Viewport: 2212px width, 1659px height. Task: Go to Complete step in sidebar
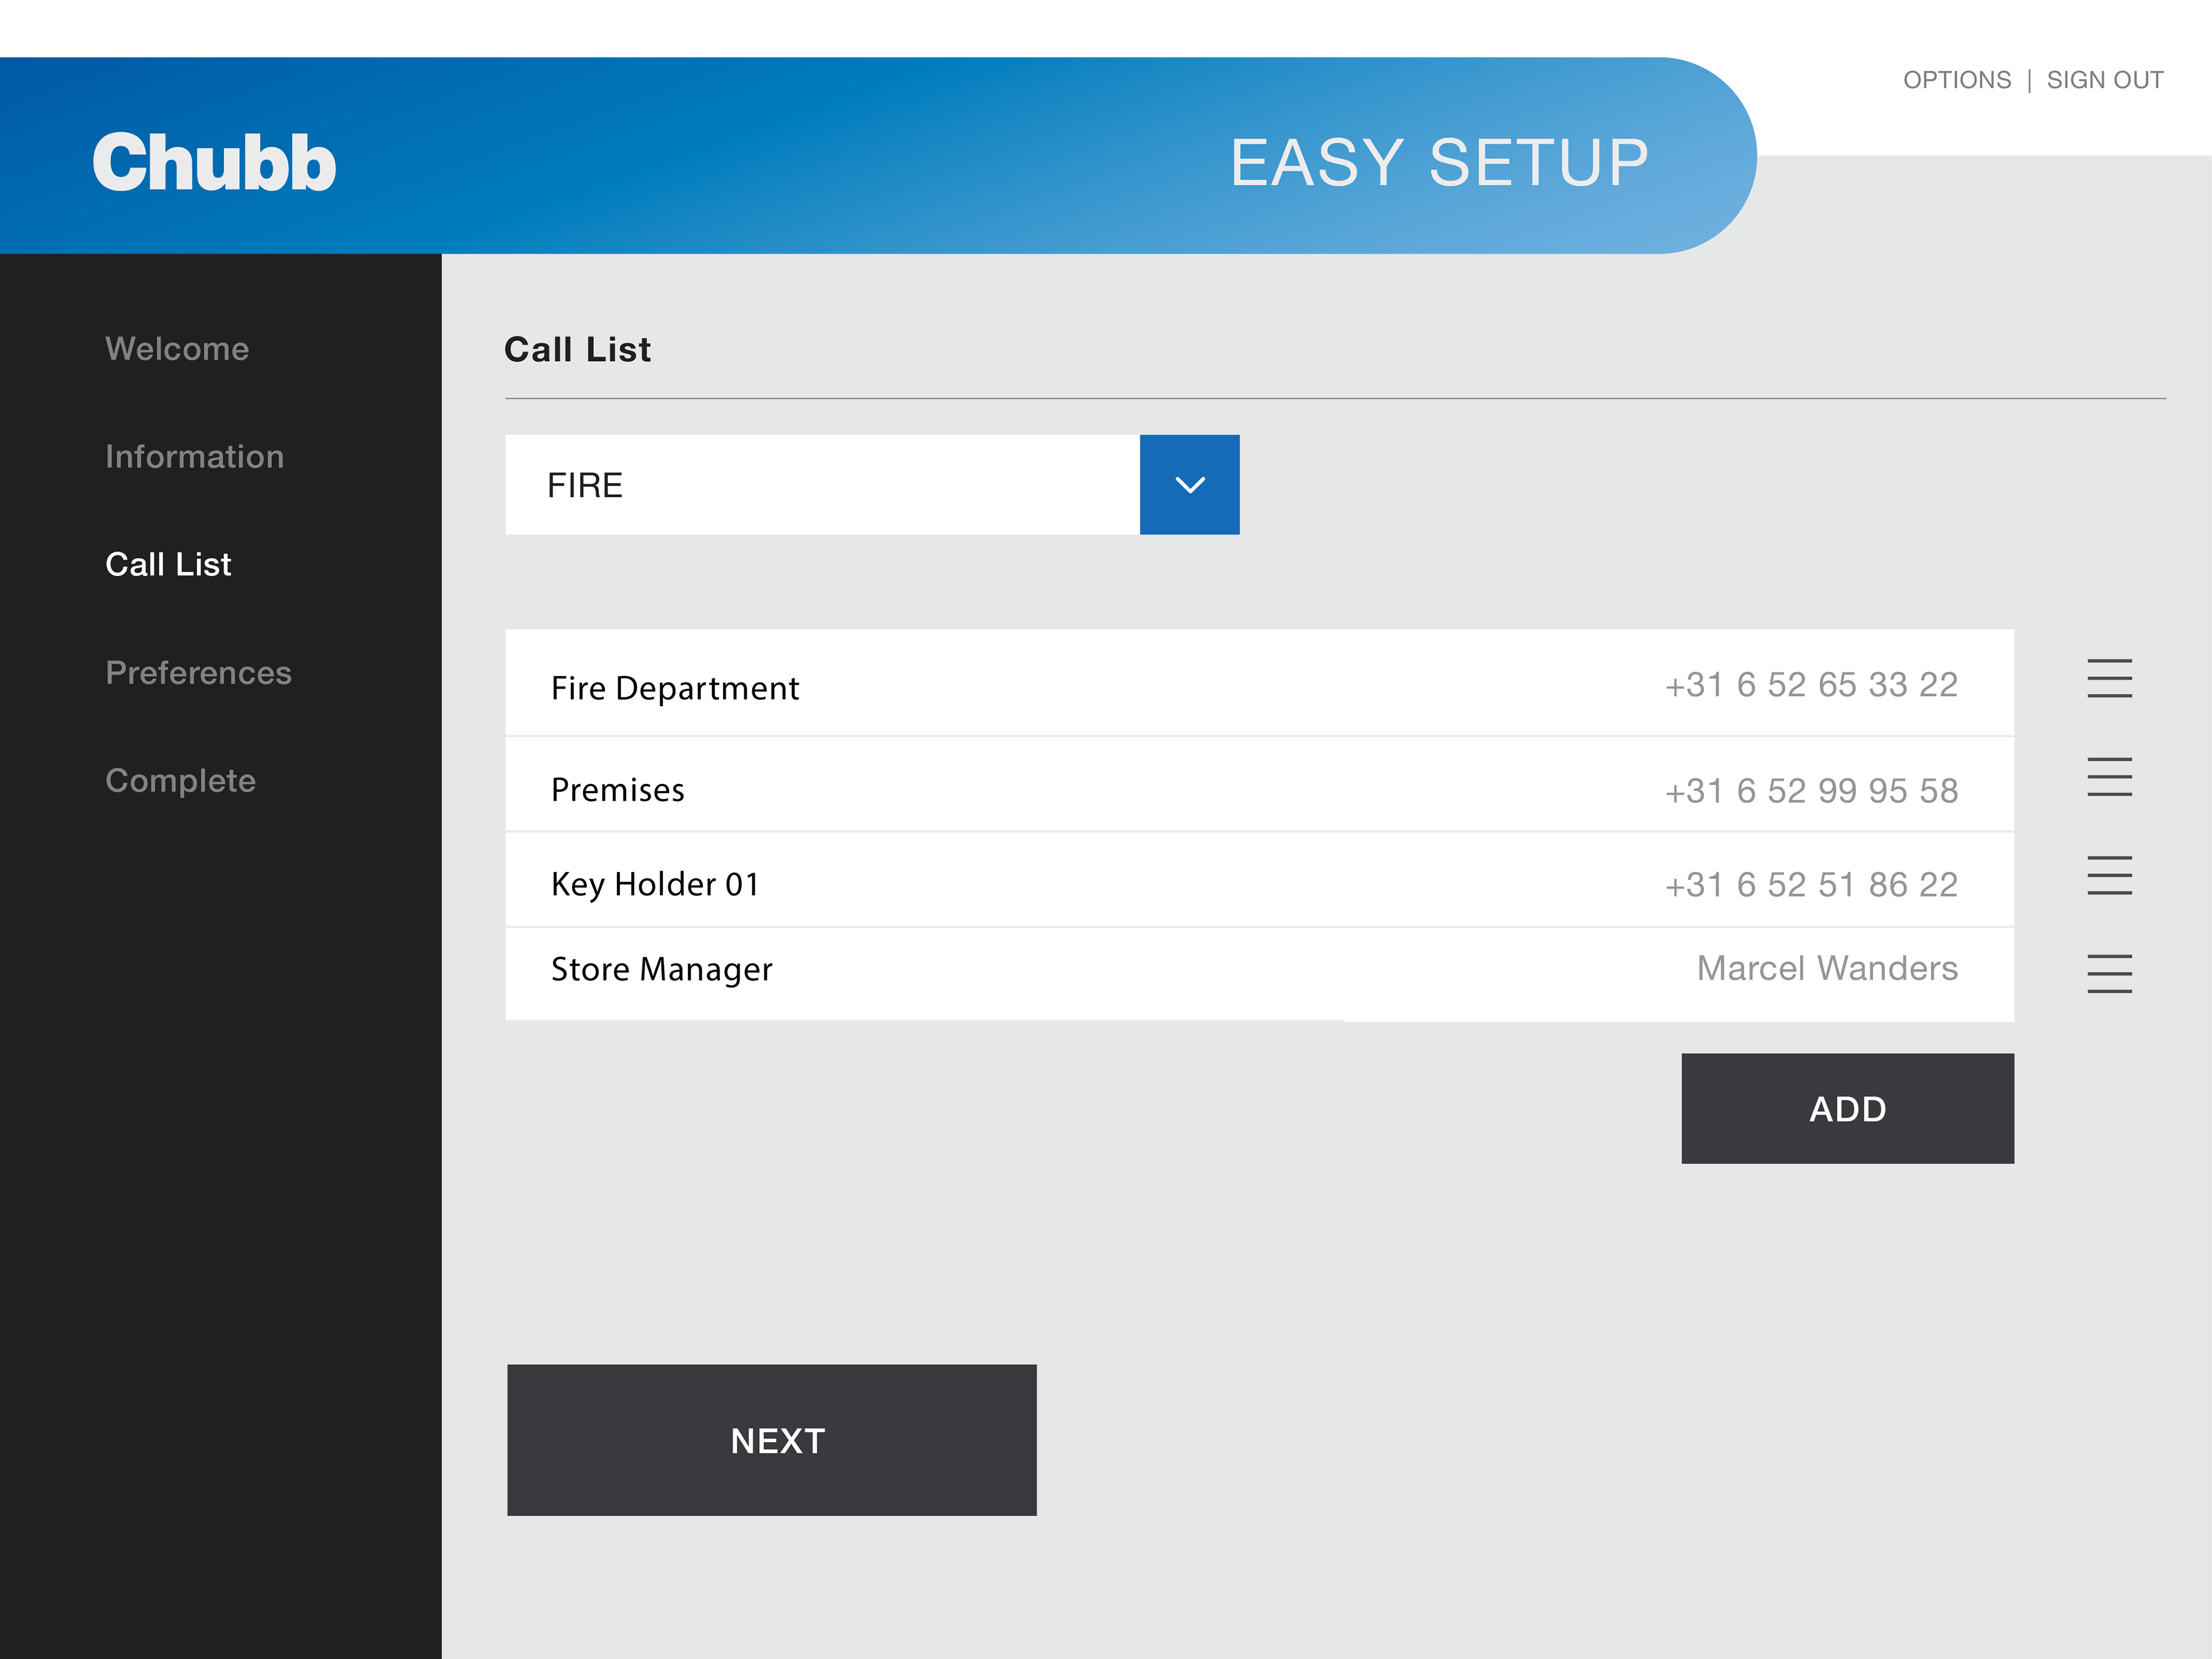[x=180, y=781]
